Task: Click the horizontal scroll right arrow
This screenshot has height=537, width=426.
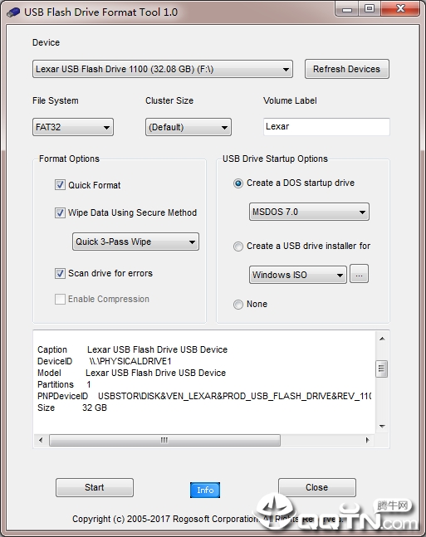Action: click(368, 440)
